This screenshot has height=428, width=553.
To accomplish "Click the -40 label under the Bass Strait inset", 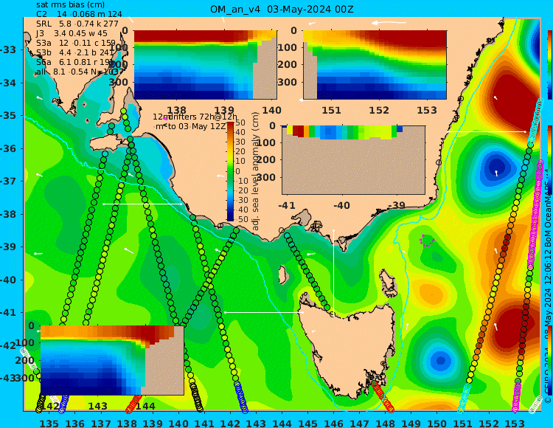I will point(341,205).
